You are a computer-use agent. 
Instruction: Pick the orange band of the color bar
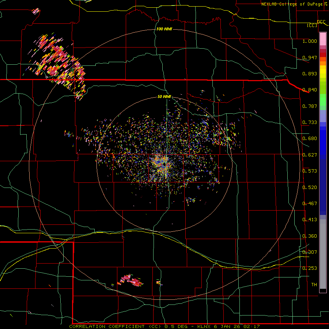click(323, 63)
